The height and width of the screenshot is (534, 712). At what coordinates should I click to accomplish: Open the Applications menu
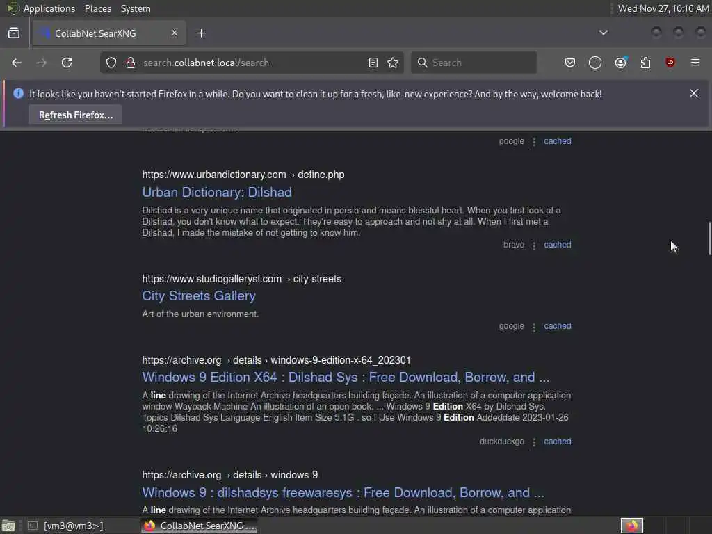(x=49, y=8)
